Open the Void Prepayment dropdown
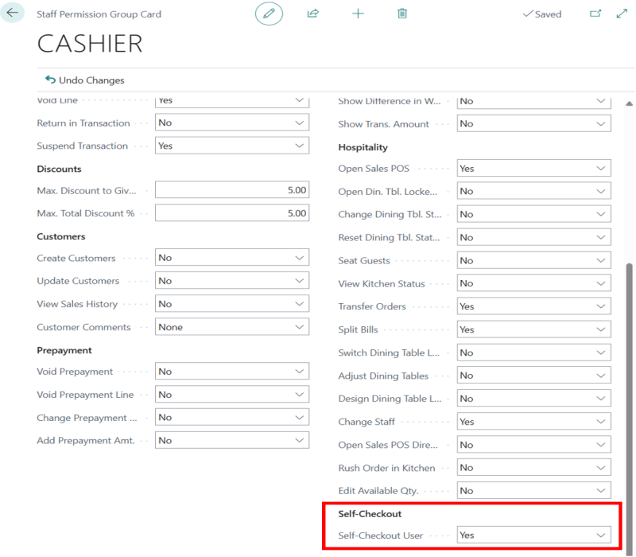This screenshot has width=636, height=557. [231, 372]
